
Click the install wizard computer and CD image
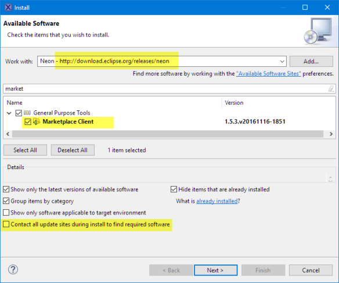(x=318, y=31)
